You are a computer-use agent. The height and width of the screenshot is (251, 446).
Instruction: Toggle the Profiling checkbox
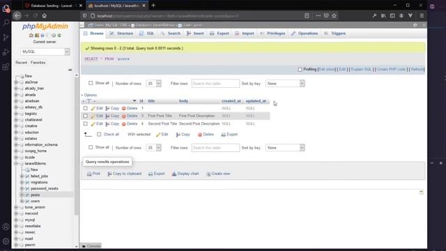300,70
